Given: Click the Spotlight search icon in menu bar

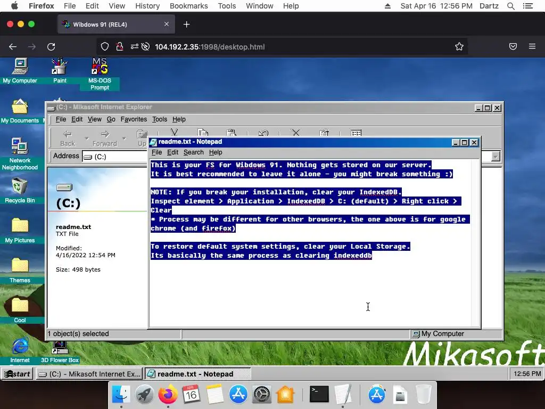Looking at the screenshot, I should coord(510,6).
